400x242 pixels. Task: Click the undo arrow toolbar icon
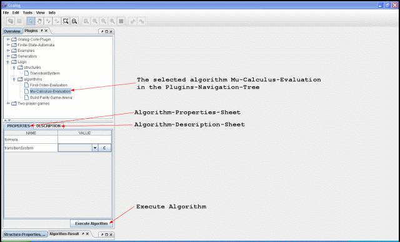click(x=132, y=21)
